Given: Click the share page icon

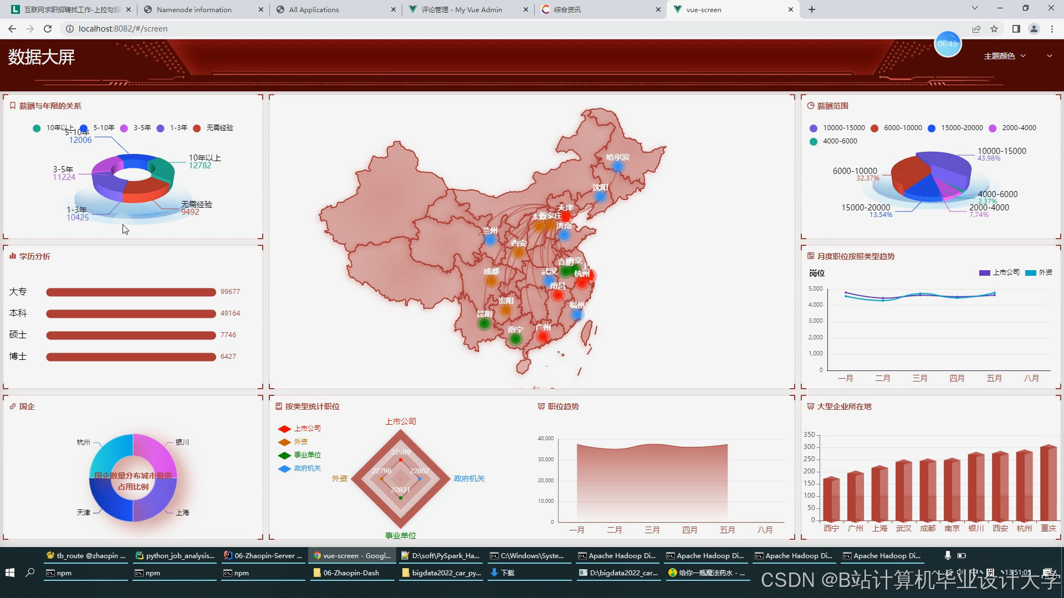Looking at the screenshot, I should pyautogui.click(x=976, y=29).
